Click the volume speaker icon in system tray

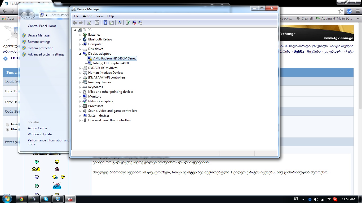coord(316,199)
